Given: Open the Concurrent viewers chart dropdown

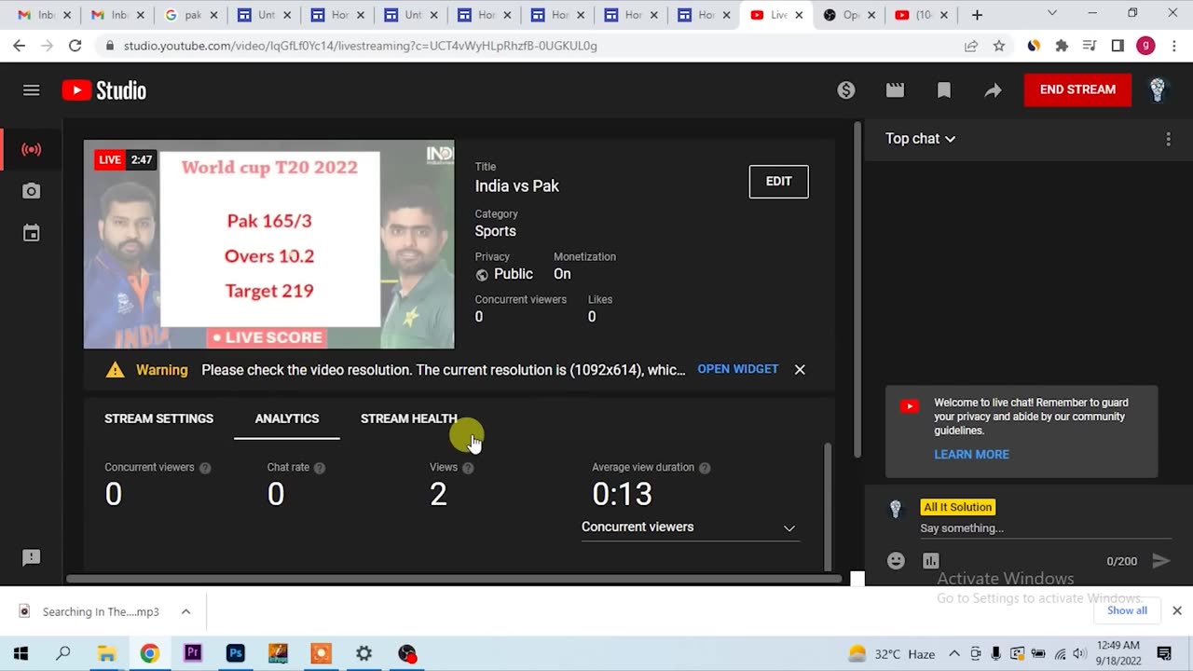Looking at the screenshot, I should click(x=689, y=527).
